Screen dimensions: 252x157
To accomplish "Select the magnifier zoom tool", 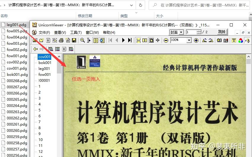I will [82, 40].
